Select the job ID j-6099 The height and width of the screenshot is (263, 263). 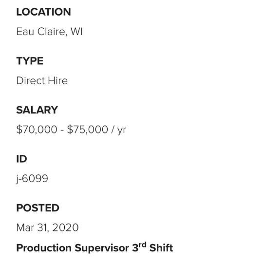[32, 178]
